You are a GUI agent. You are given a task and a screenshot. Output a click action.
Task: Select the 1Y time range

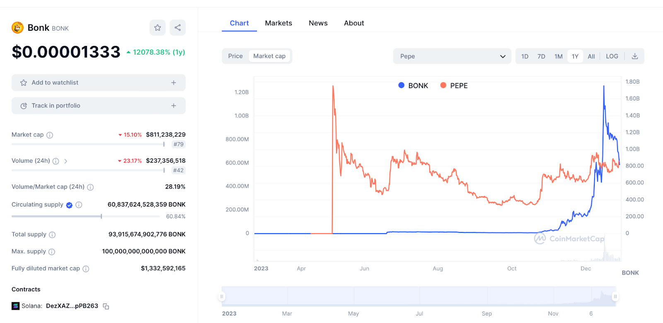click(x=575, y=56)
